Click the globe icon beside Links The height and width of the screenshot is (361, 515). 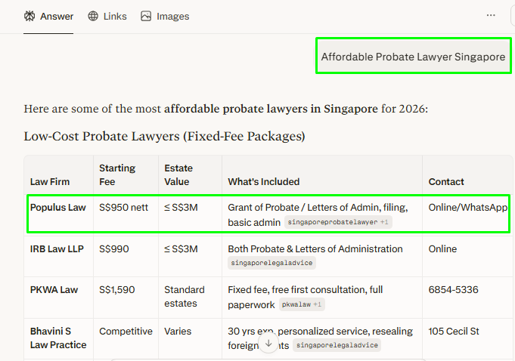(93, 16)
